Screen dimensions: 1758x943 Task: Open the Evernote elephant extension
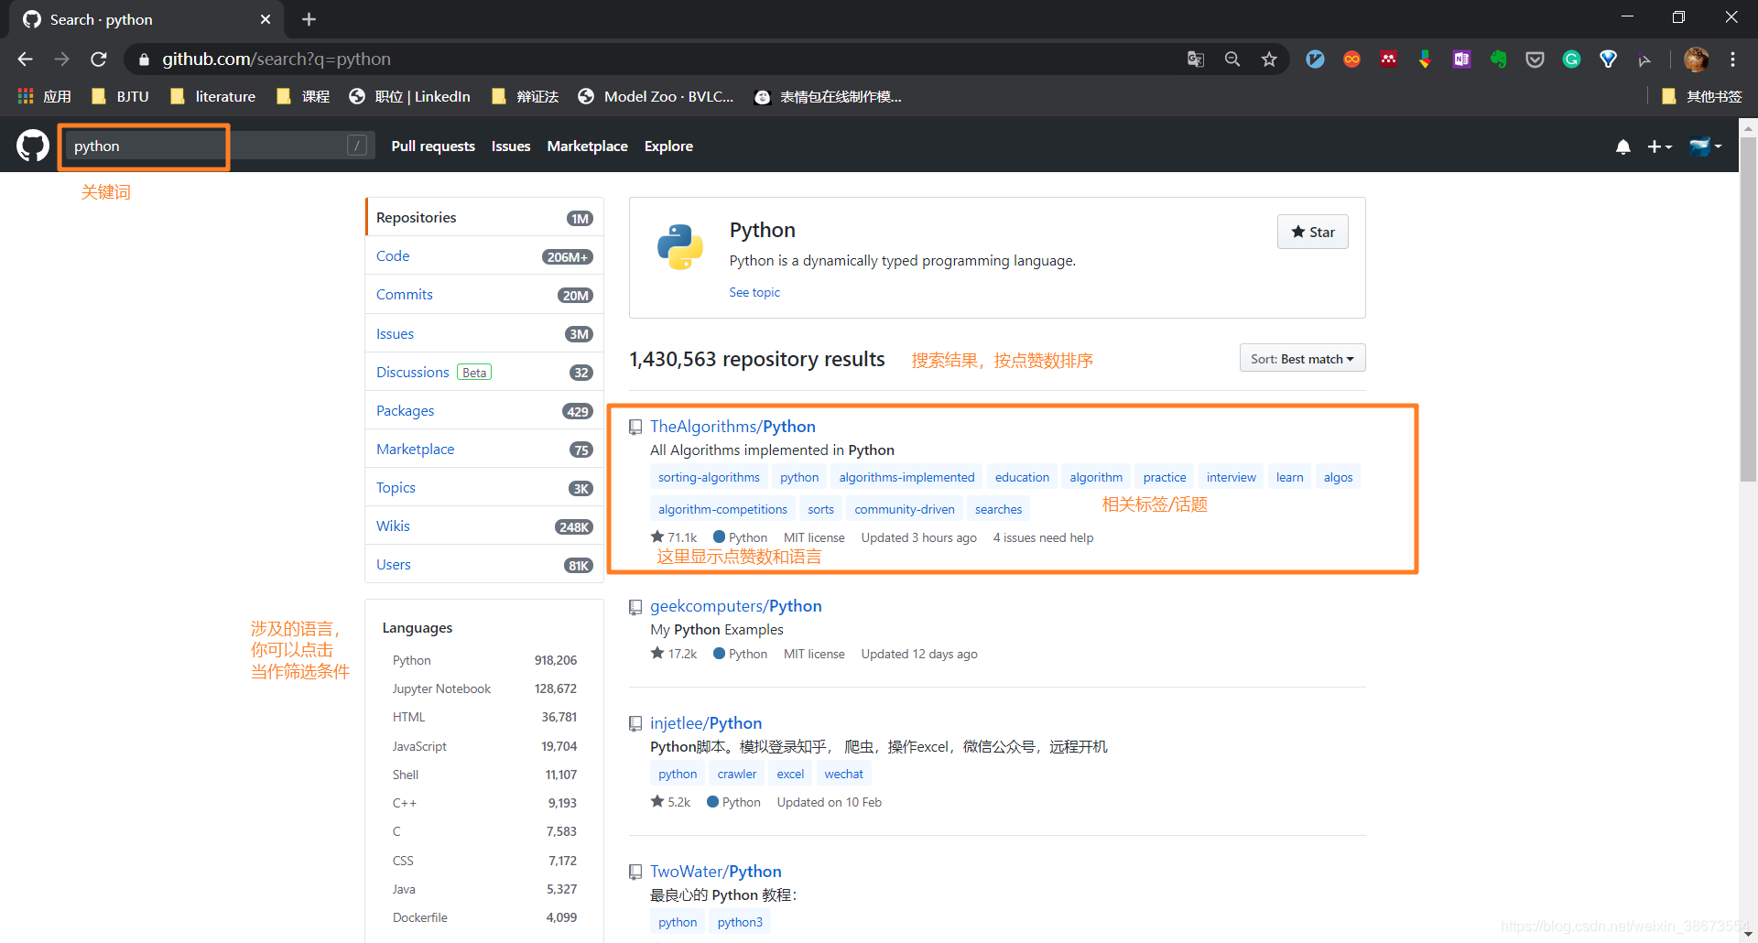pyautogui.click(x=1498, y=60)
